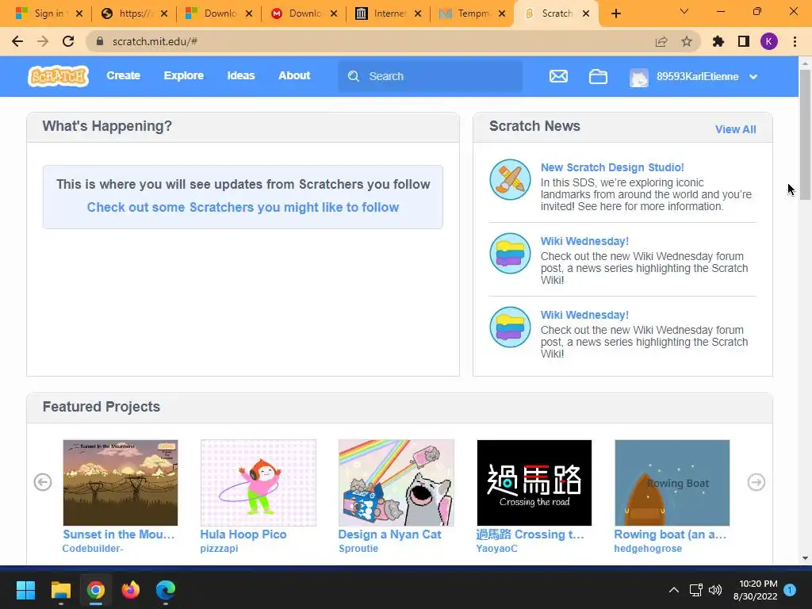This screenshot has width=812, height=609.
Task: Open the Explore menu item
Action: tap(184, 75)
